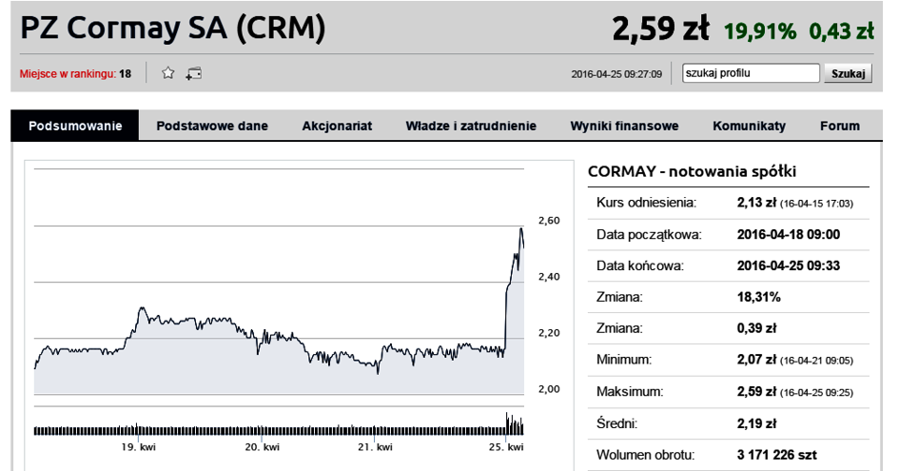Open Komunikaty tab
This screenshot has height=471, width=899.
coord(750,126)
